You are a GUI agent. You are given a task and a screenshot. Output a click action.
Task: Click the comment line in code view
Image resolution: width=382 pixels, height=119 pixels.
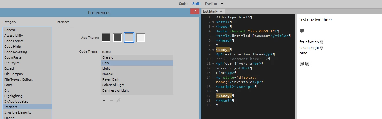coord(243,59)
